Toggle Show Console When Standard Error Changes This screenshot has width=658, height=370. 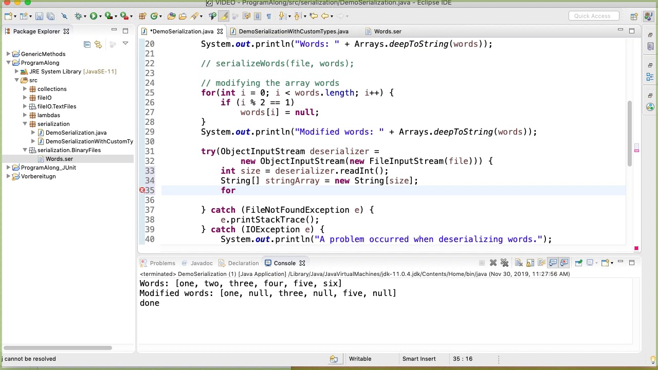564,263
